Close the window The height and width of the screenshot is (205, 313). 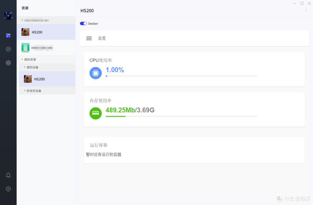309,3
